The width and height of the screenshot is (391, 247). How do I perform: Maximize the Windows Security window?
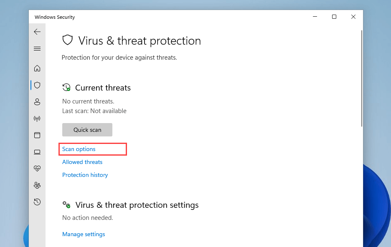click(x=334, y=17)
